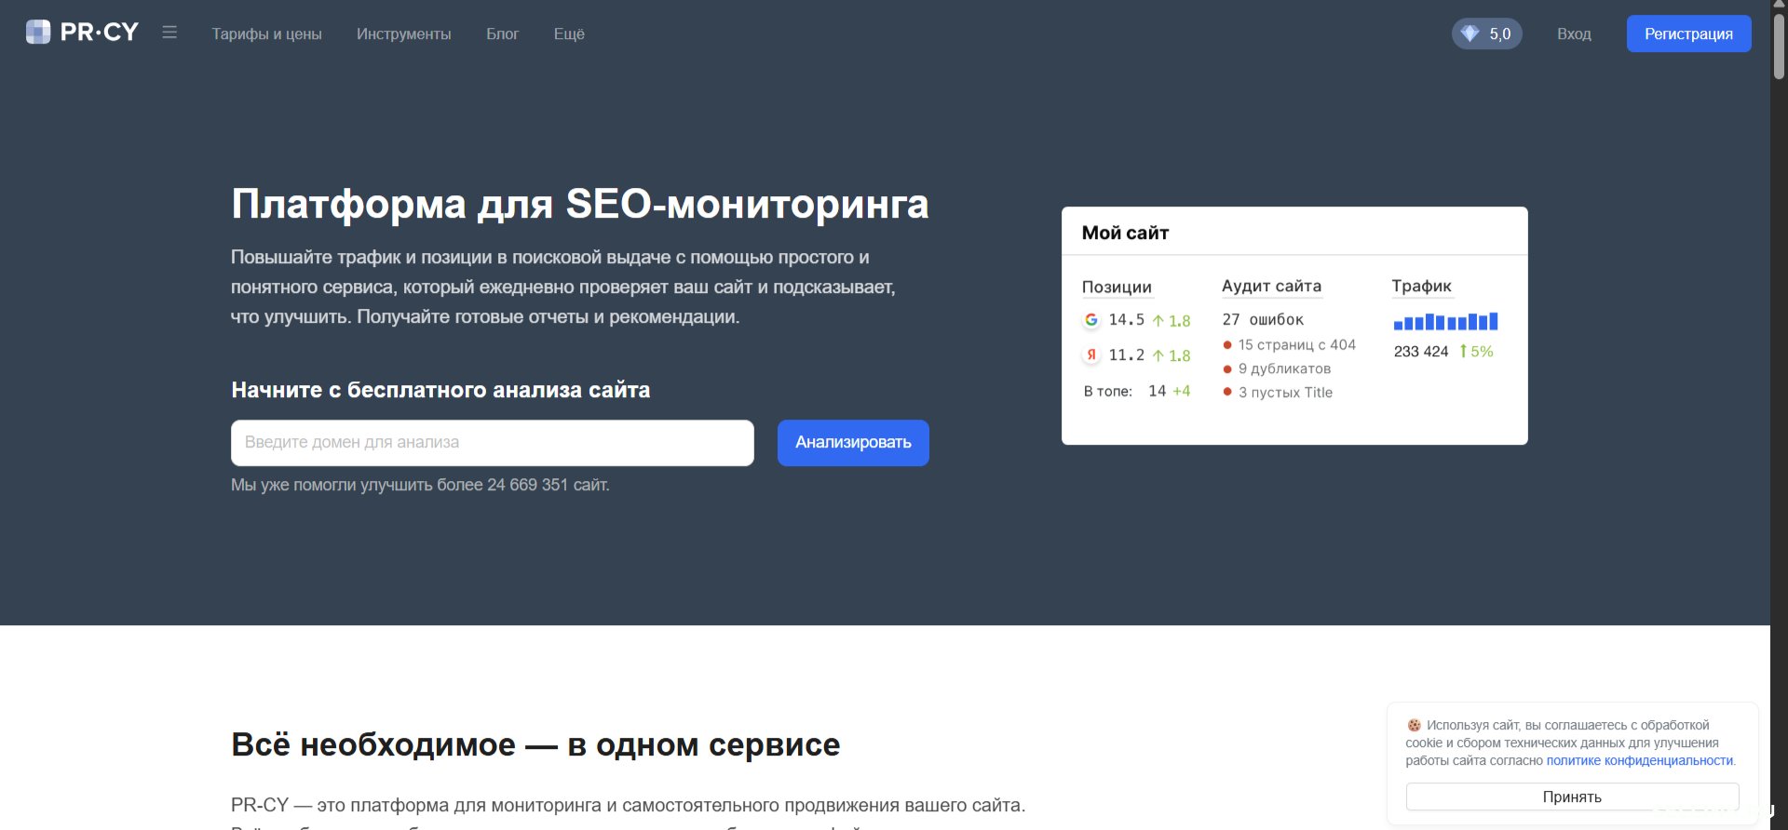The image size is (1788, 830).
Task: Click the diamond rating badge 5,0
Action: coord(1486,33)
